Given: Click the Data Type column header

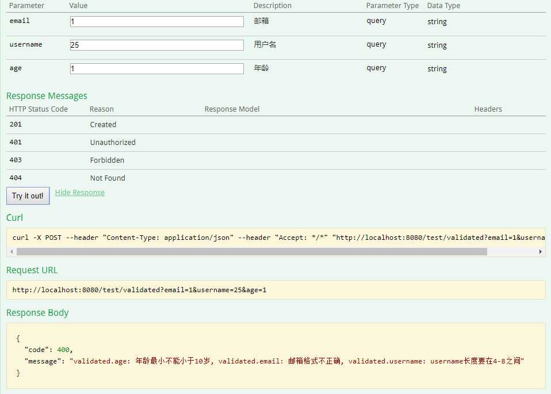Looking at the screenshot, I should pyautogui.click(x=443, y=6).
